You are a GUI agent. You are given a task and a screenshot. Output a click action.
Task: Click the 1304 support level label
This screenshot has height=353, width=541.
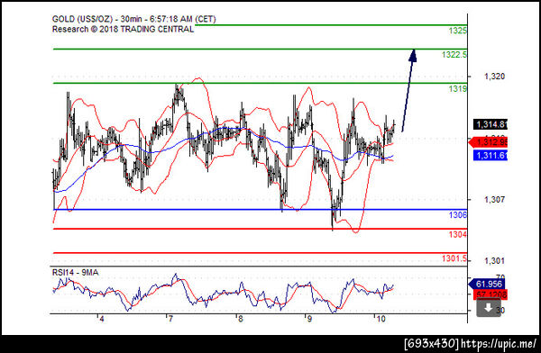pyautogui.click(x=457, y=234)
